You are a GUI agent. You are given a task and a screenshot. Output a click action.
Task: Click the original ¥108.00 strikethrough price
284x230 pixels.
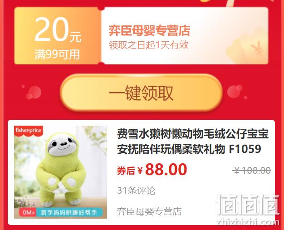[x=252, y=170]
